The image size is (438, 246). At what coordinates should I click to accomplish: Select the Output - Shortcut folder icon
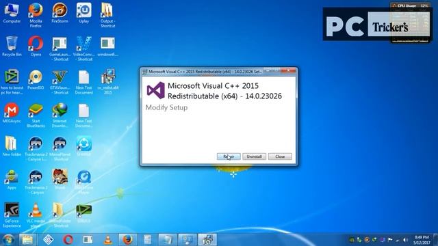107,15
